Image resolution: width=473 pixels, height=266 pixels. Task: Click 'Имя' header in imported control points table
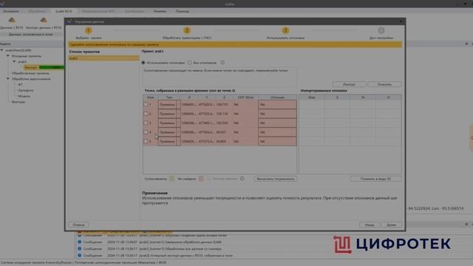coord(312,97)
